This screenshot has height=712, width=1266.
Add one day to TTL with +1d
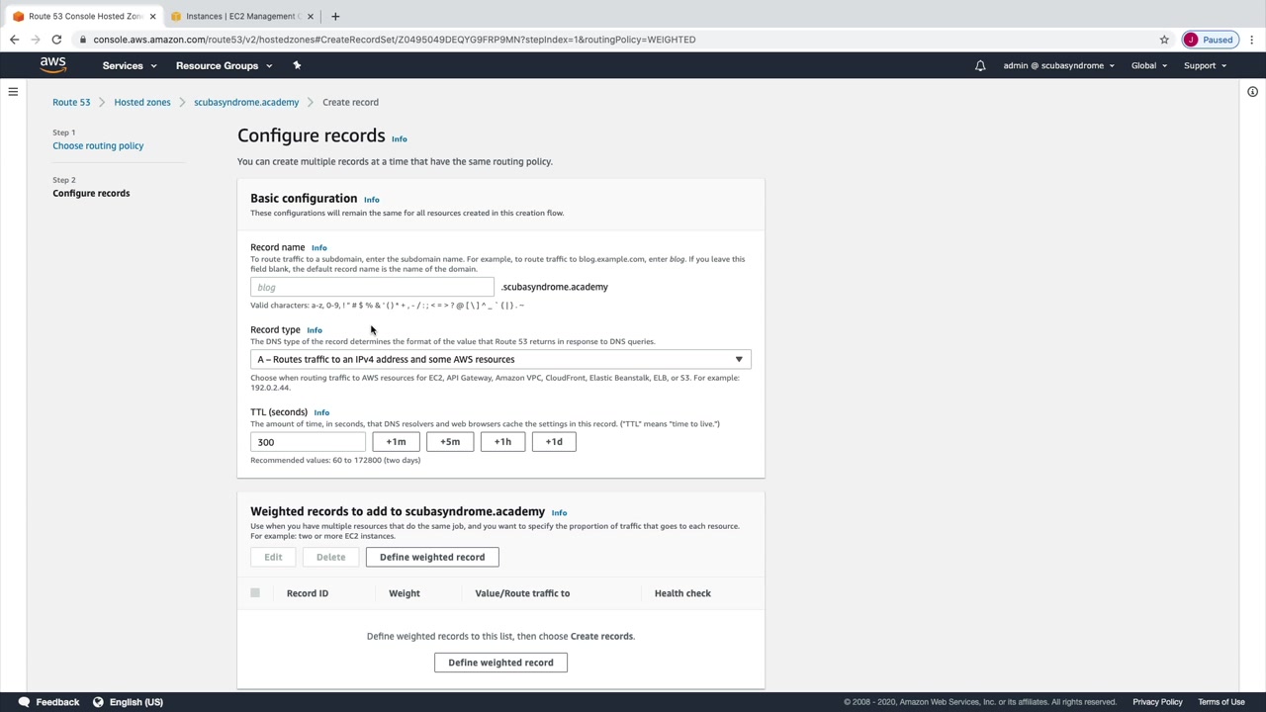tap(554, 442)
